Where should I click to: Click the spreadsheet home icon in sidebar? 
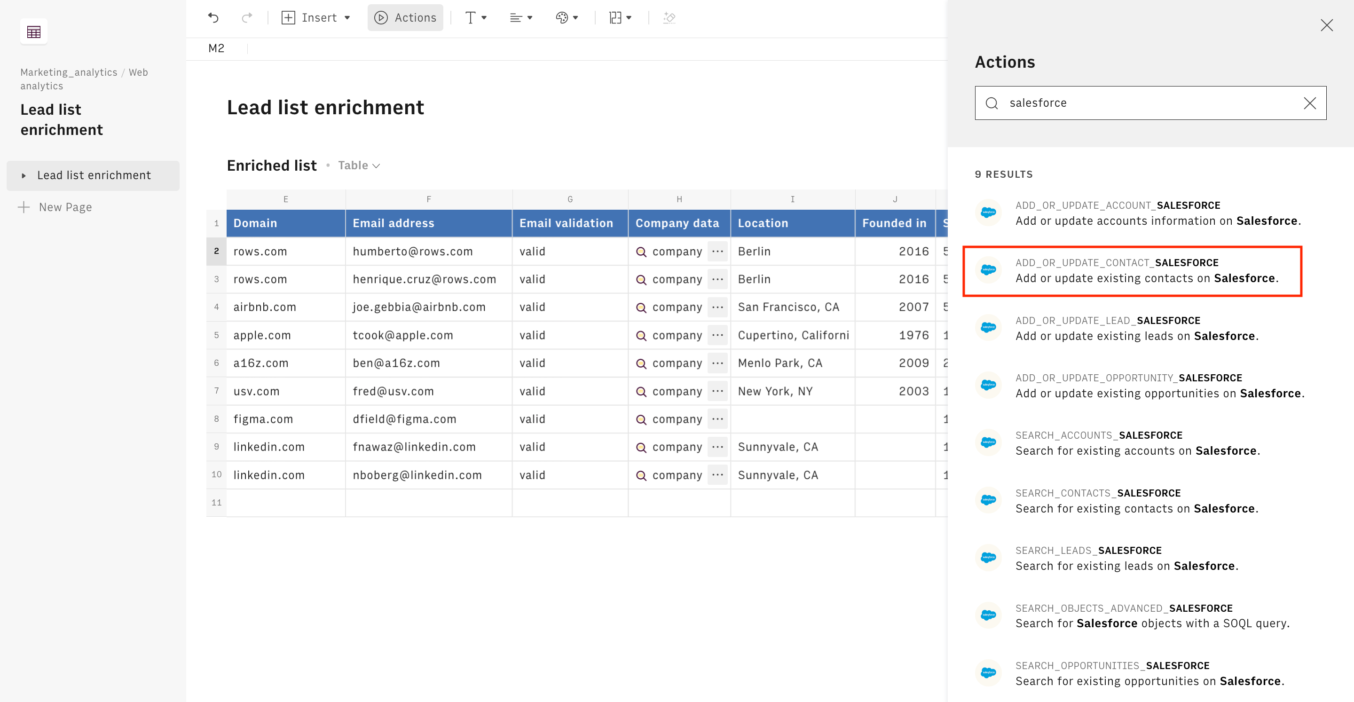[34, 32]
